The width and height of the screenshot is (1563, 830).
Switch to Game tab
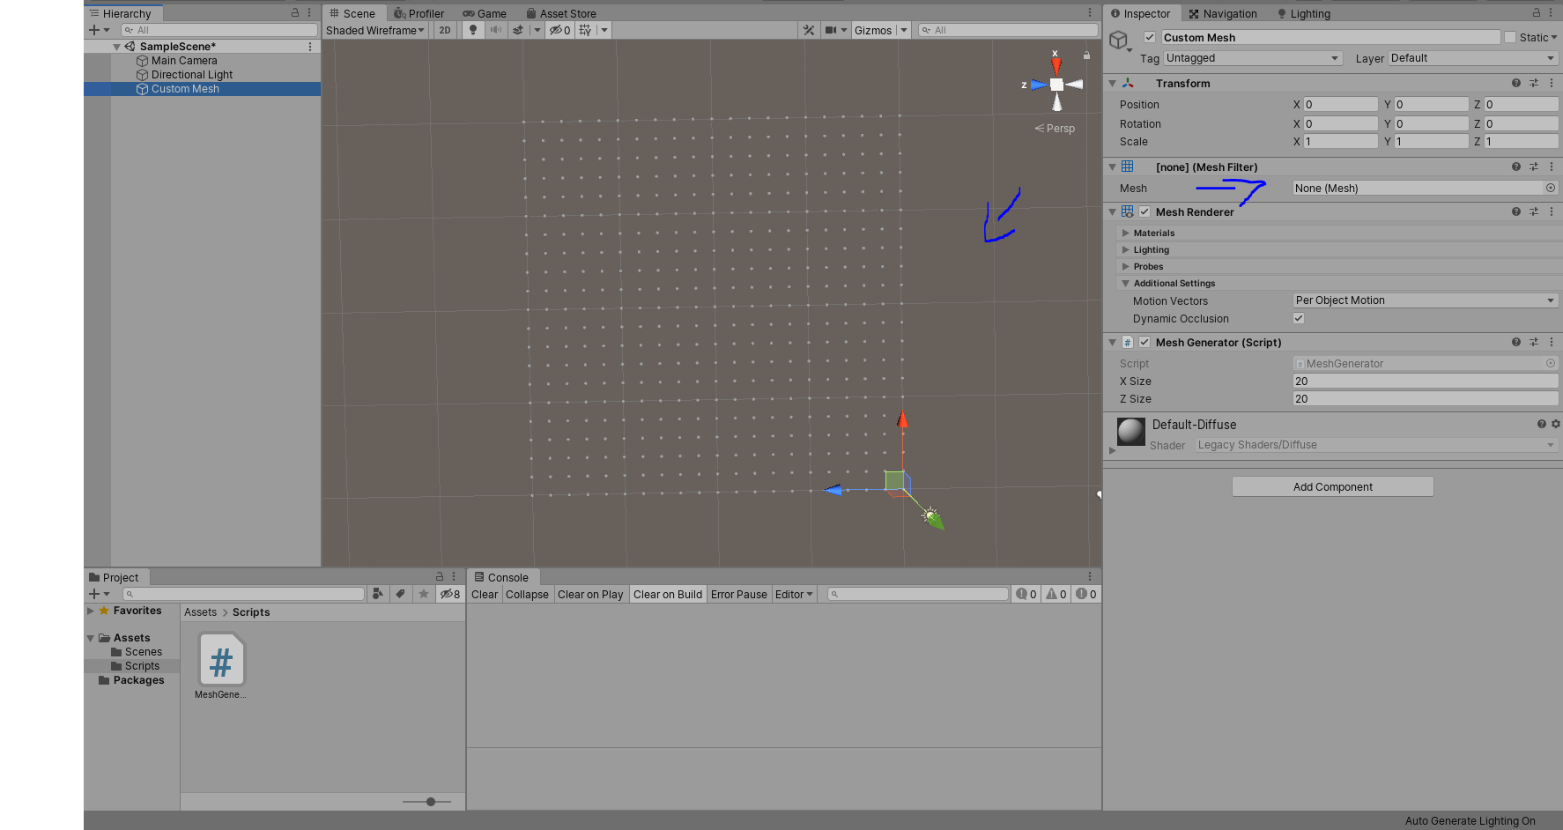(485, 13)
